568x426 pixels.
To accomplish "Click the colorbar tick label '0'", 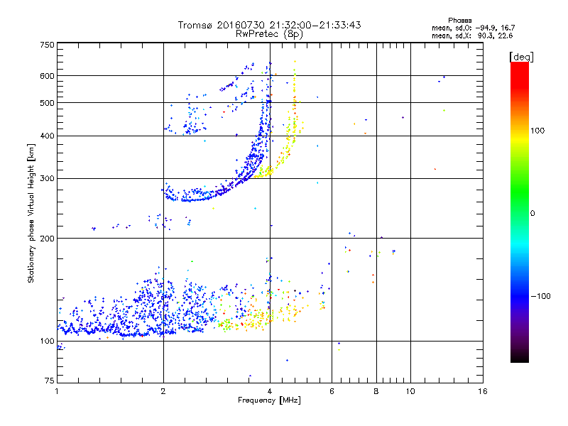I will click(532, 214).
